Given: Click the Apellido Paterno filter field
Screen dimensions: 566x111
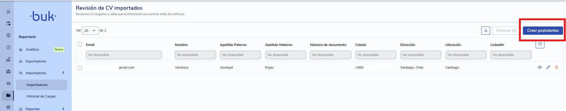Looking at the screenshot, I should 240,55.
